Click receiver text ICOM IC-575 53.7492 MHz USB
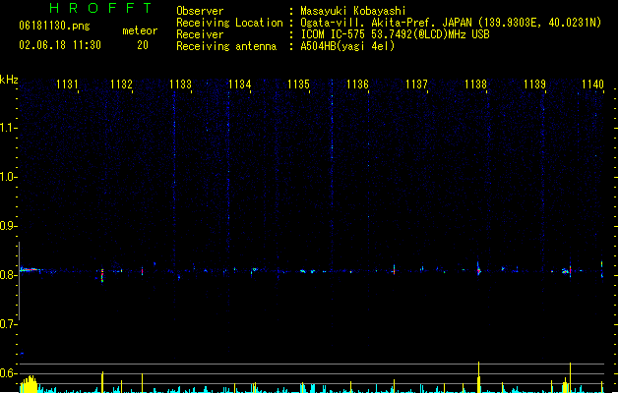 pyautogui.click(x=396, y=34)
